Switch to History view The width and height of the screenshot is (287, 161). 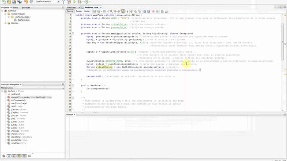(87, 11)
